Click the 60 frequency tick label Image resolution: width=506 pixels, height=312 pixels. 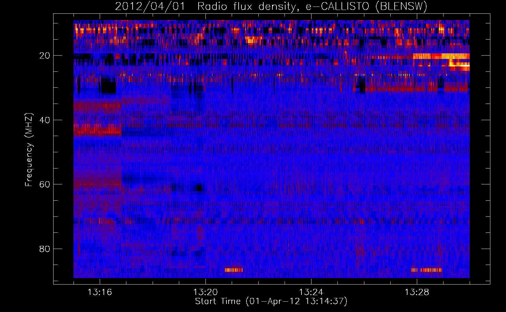click(45, 184)
